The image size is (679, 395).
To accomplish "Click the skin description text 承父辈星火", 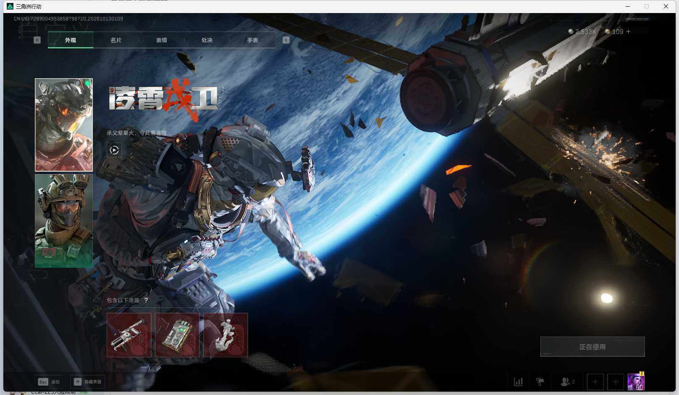I will (137, 133).
